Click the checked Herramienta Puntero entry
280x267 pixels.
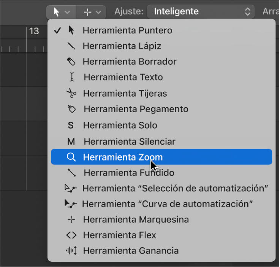point(127,30)
